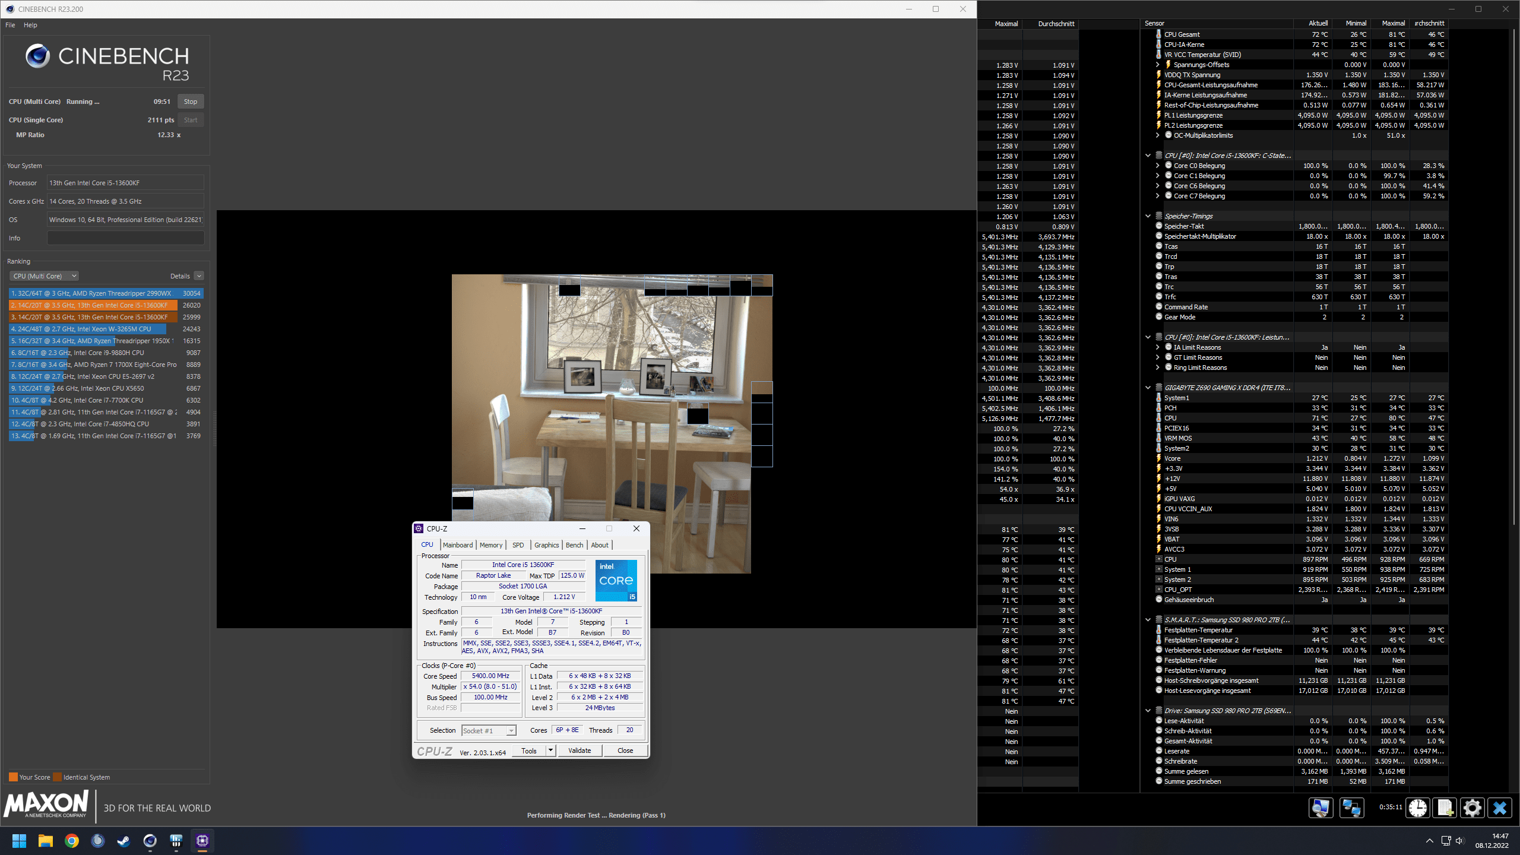Click Maximal column header in sensor list
The image size is (1520, 855).
1393,23
